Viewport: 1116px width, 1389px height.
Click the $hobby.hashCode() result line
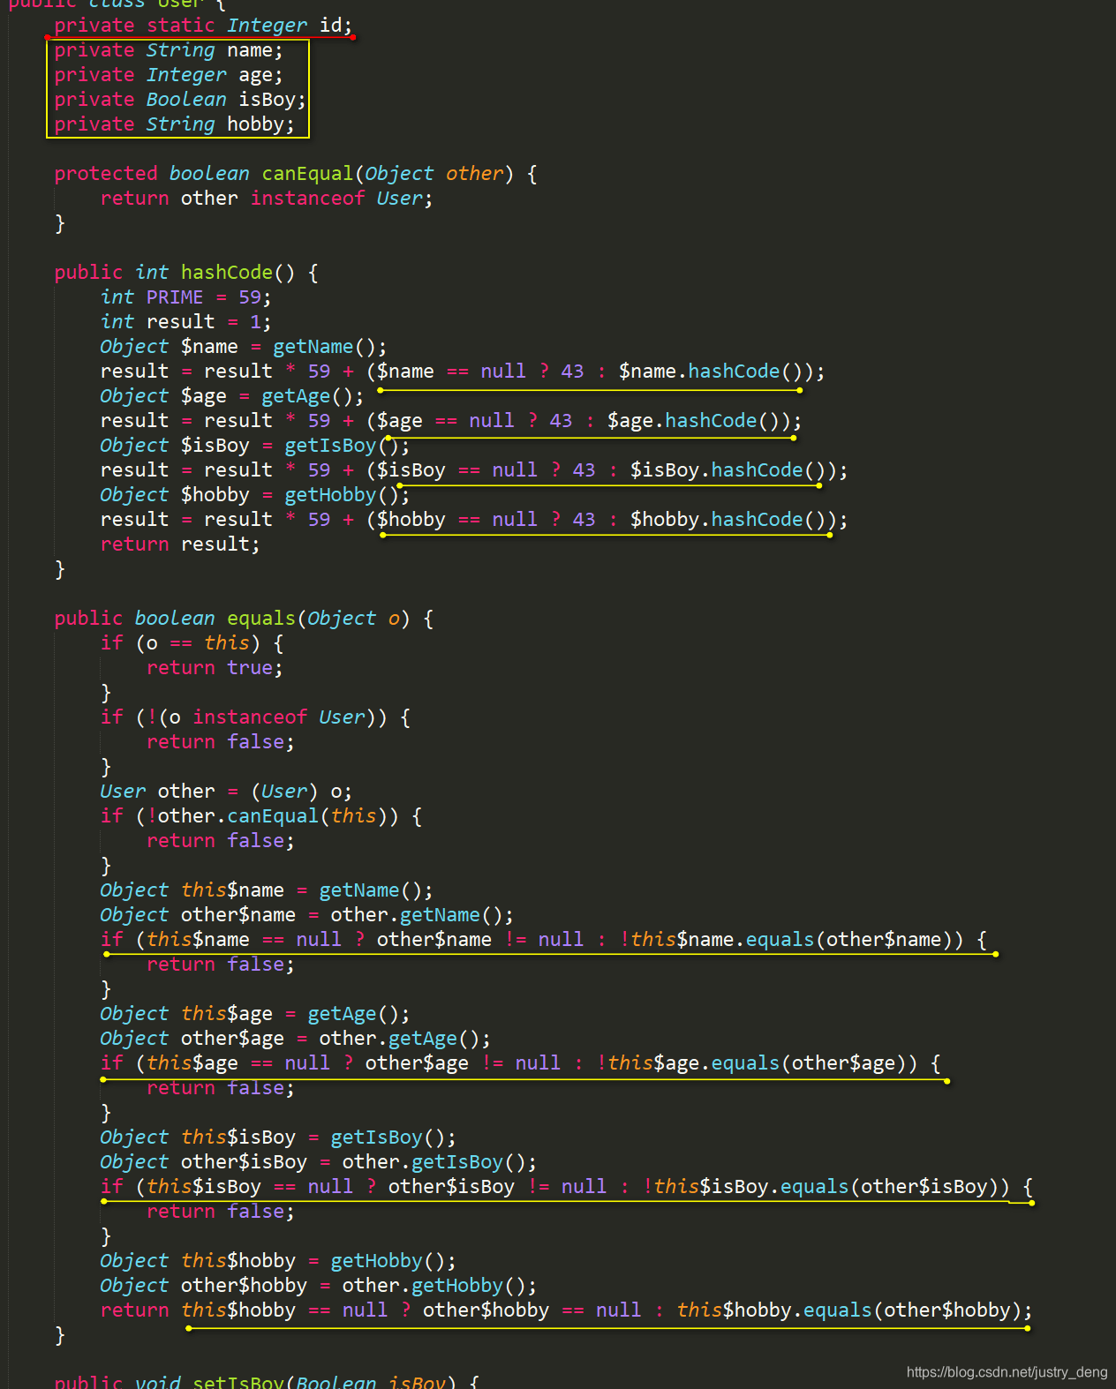474,520
